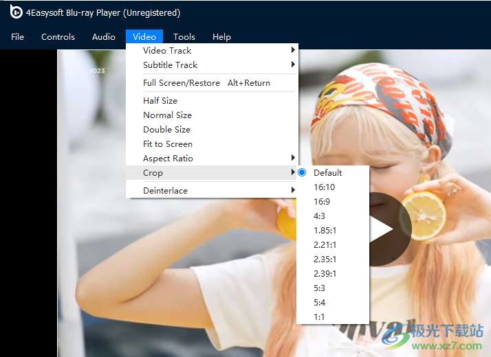Expand the Subtitle Track submenu
This screenshot has height=357, width=491.
[x=212, y=65]
